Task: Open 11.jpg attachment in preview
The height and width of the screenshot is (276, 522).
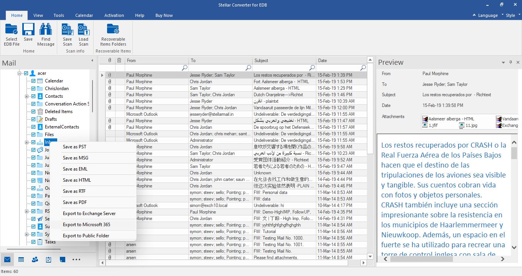Action: pos(468,125)
